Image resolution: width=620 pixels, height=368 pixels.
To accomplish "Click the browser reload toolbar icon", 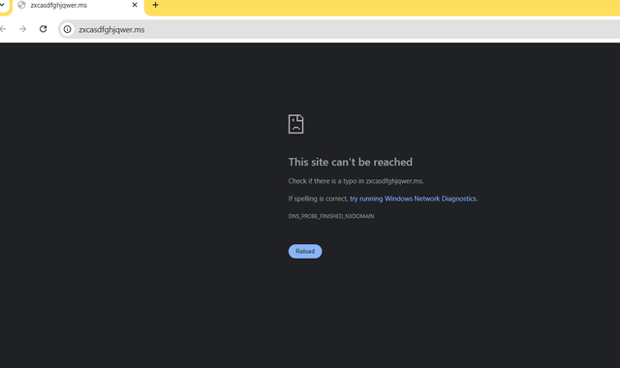I will 43,29.
